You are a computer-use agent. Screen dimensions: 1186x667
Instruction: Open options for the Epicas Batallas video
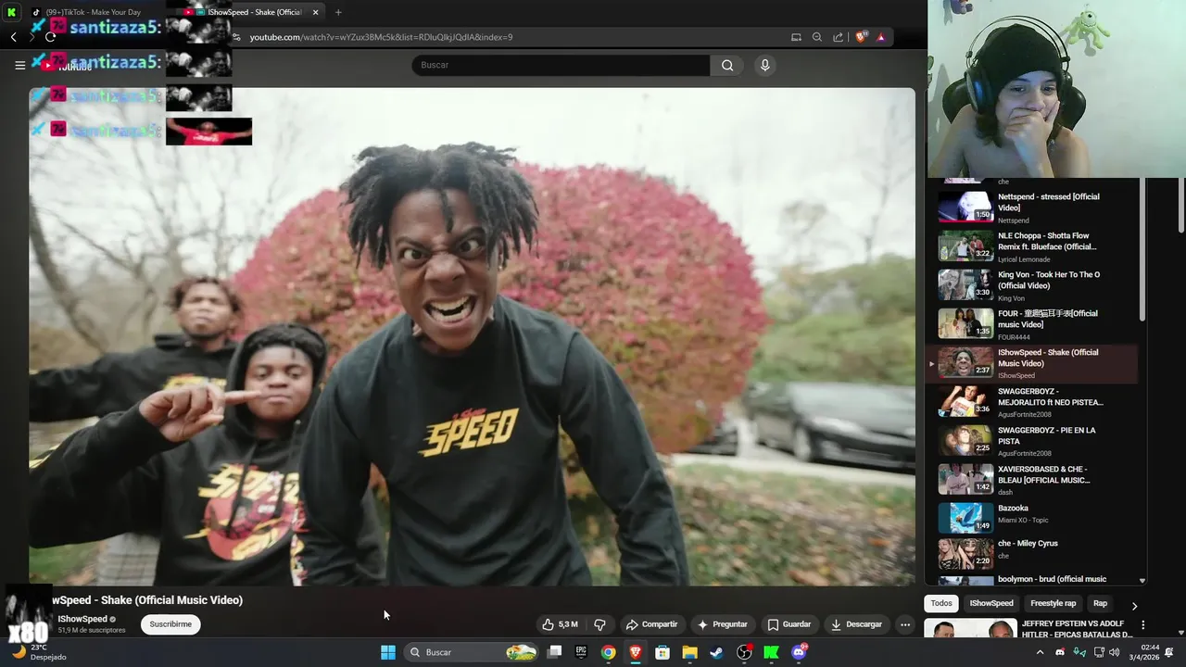(x=1142, y=625)
